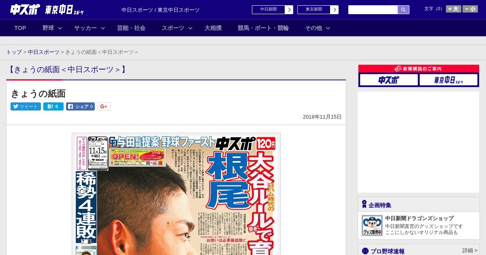The image size is (486, 255).
Task: Expand the サッカー dropdown chevron
Action: click(103, 28)
